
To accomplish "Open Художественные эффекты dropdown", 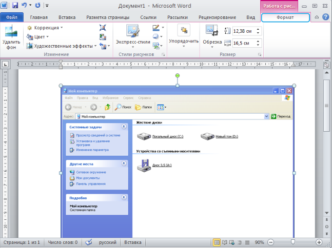I will click(62, 46).
